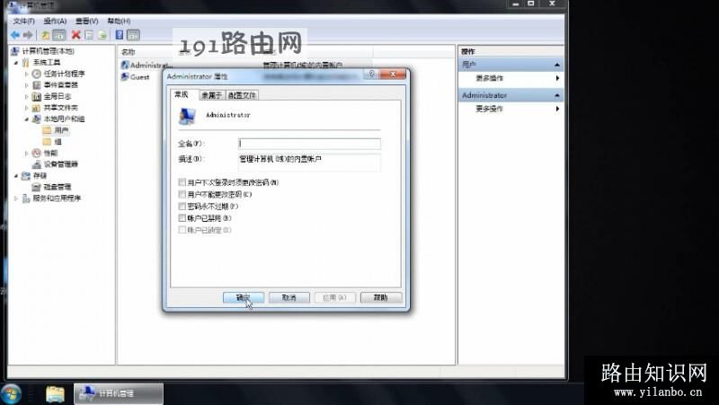Open 更多操作 submenu arrow under Administrator

point(557,109)
